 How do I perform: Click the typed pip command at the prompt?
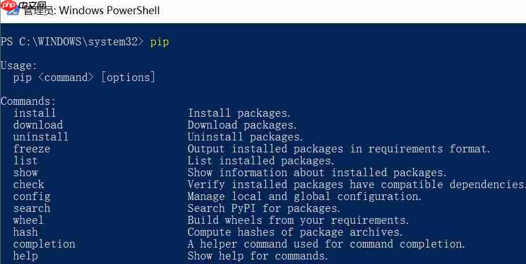tap(159, 42)
